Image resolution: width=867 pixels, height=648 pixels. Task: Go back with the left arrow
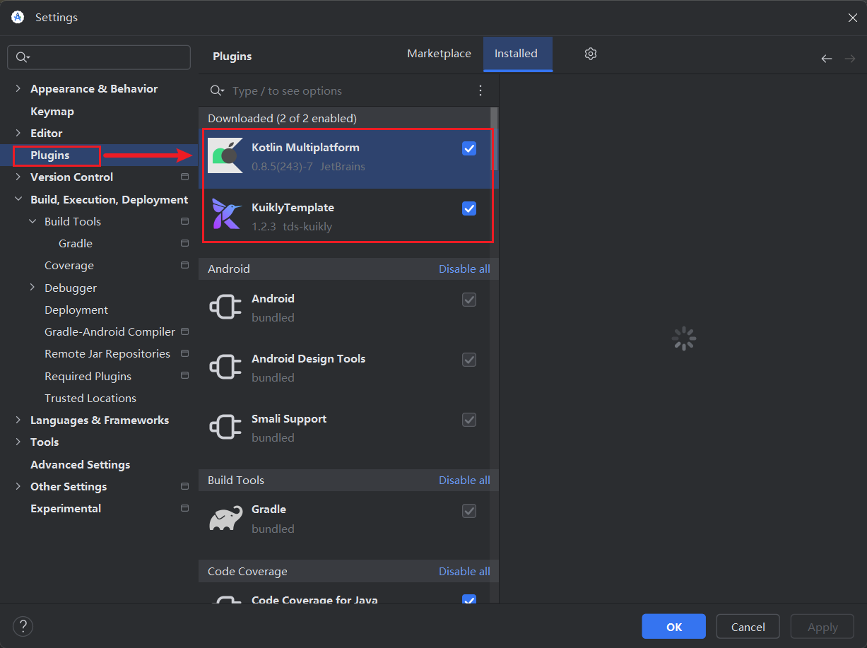826,59
